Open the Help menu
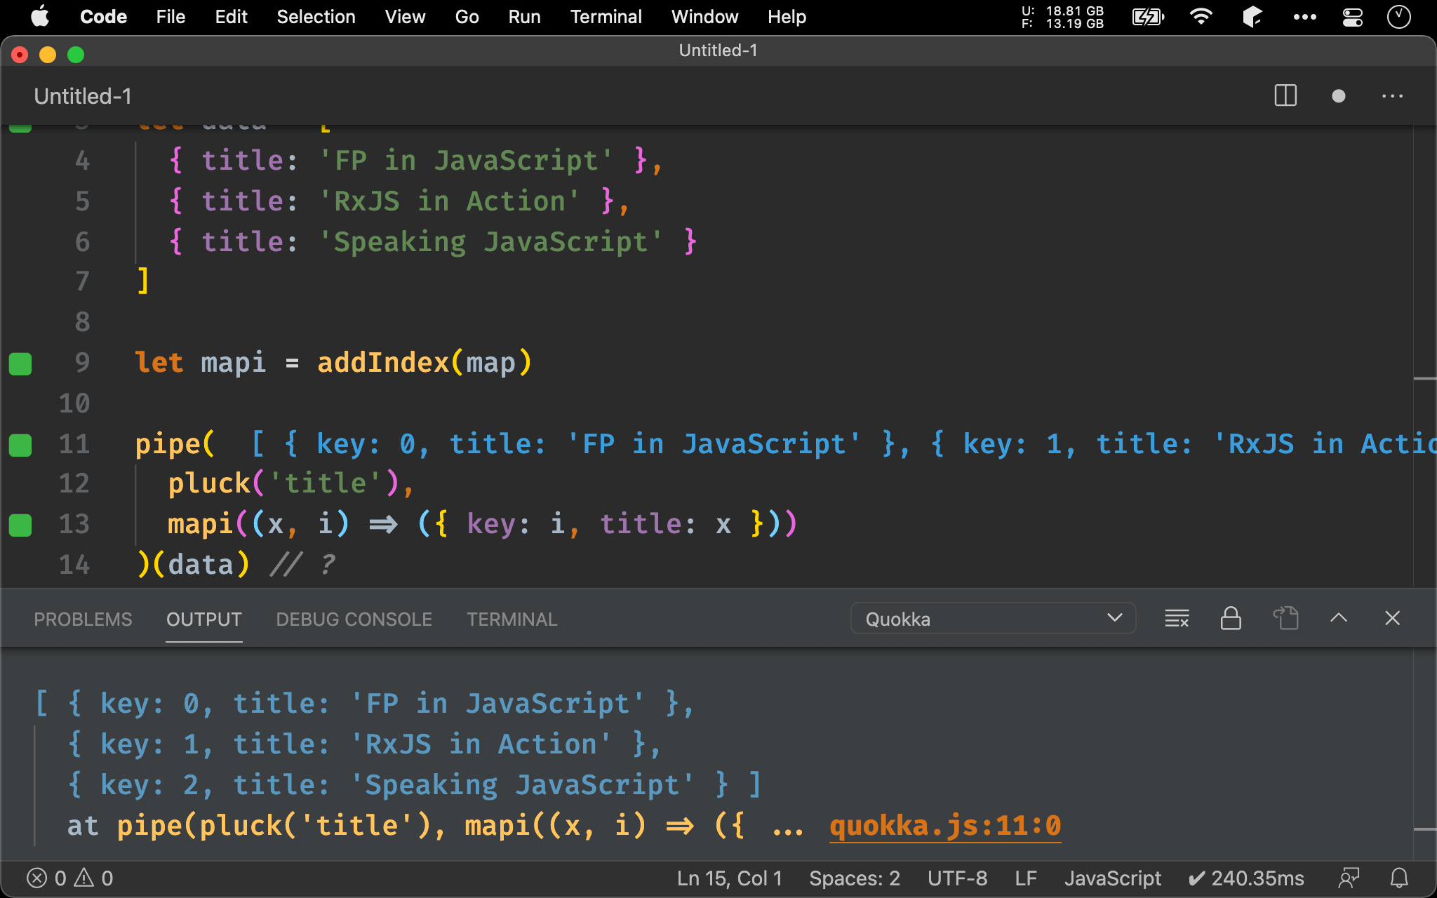The image size is (1437, 898). click(x=787, y=16)
